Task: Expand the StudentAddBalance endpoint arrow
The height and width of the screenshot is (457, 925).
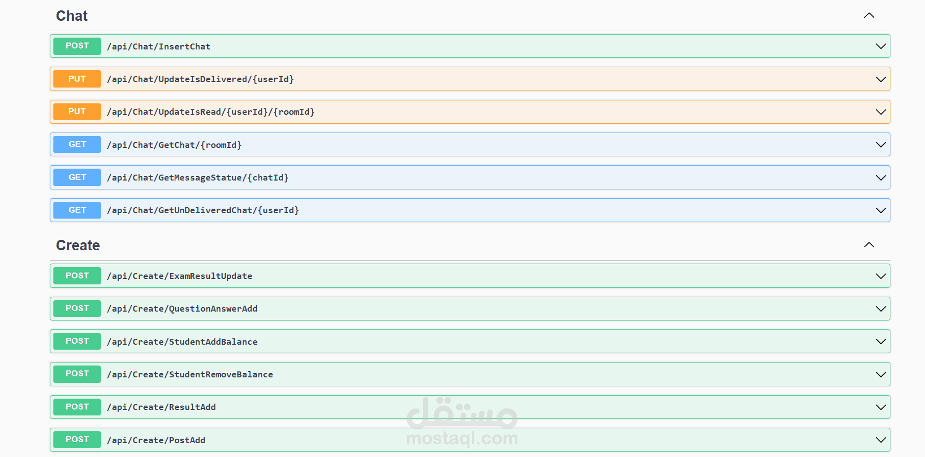Action: (x=881, y=341)
